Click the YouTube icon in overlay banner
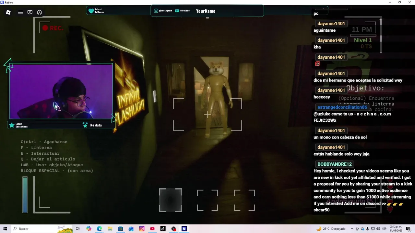This screenshot has width=415, height=233. [x=177, y=11]
